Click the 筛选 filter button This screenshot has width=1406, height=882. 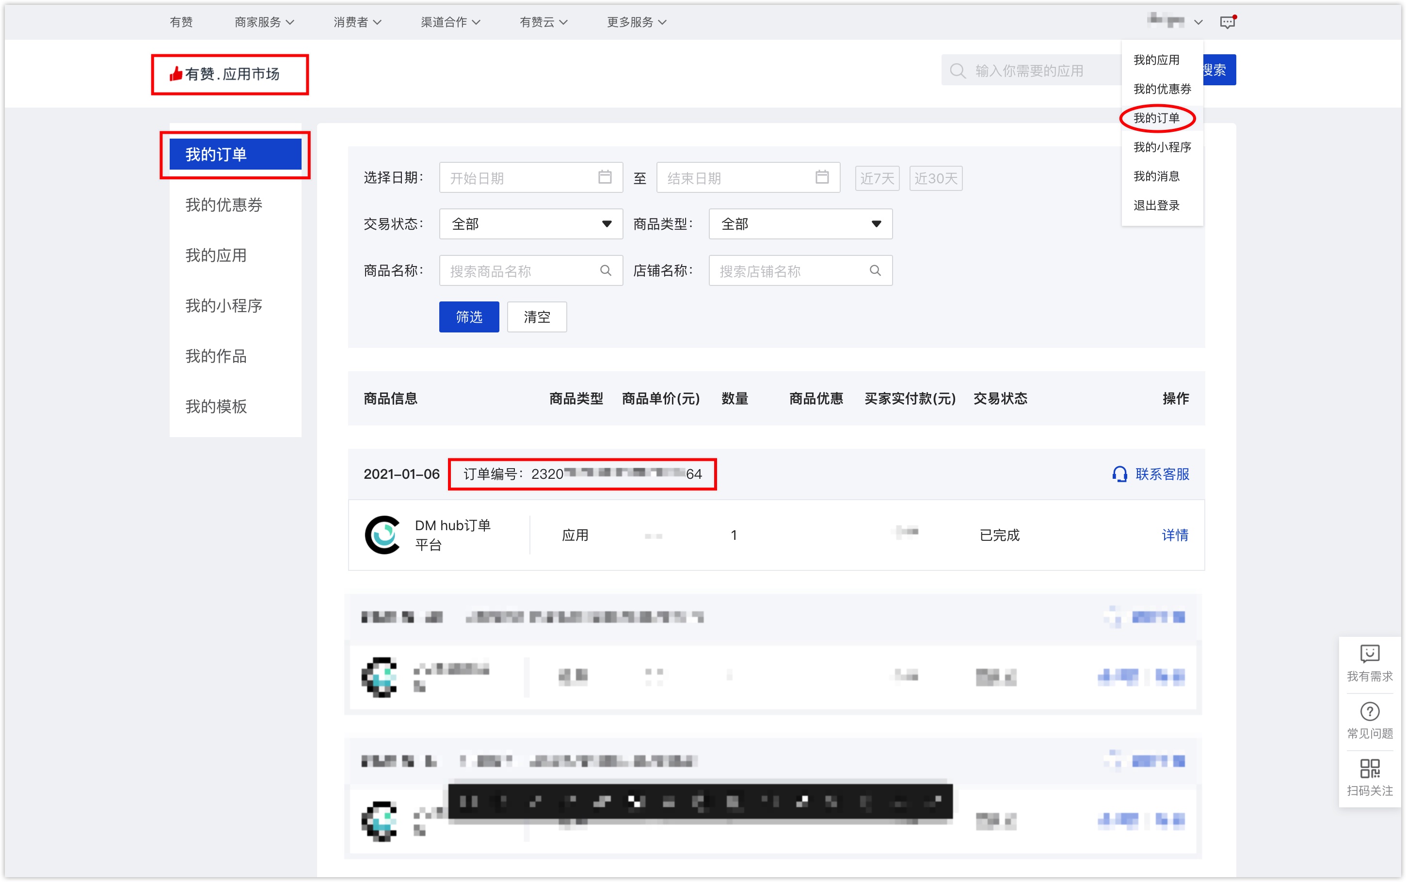[x=469, y=317]
